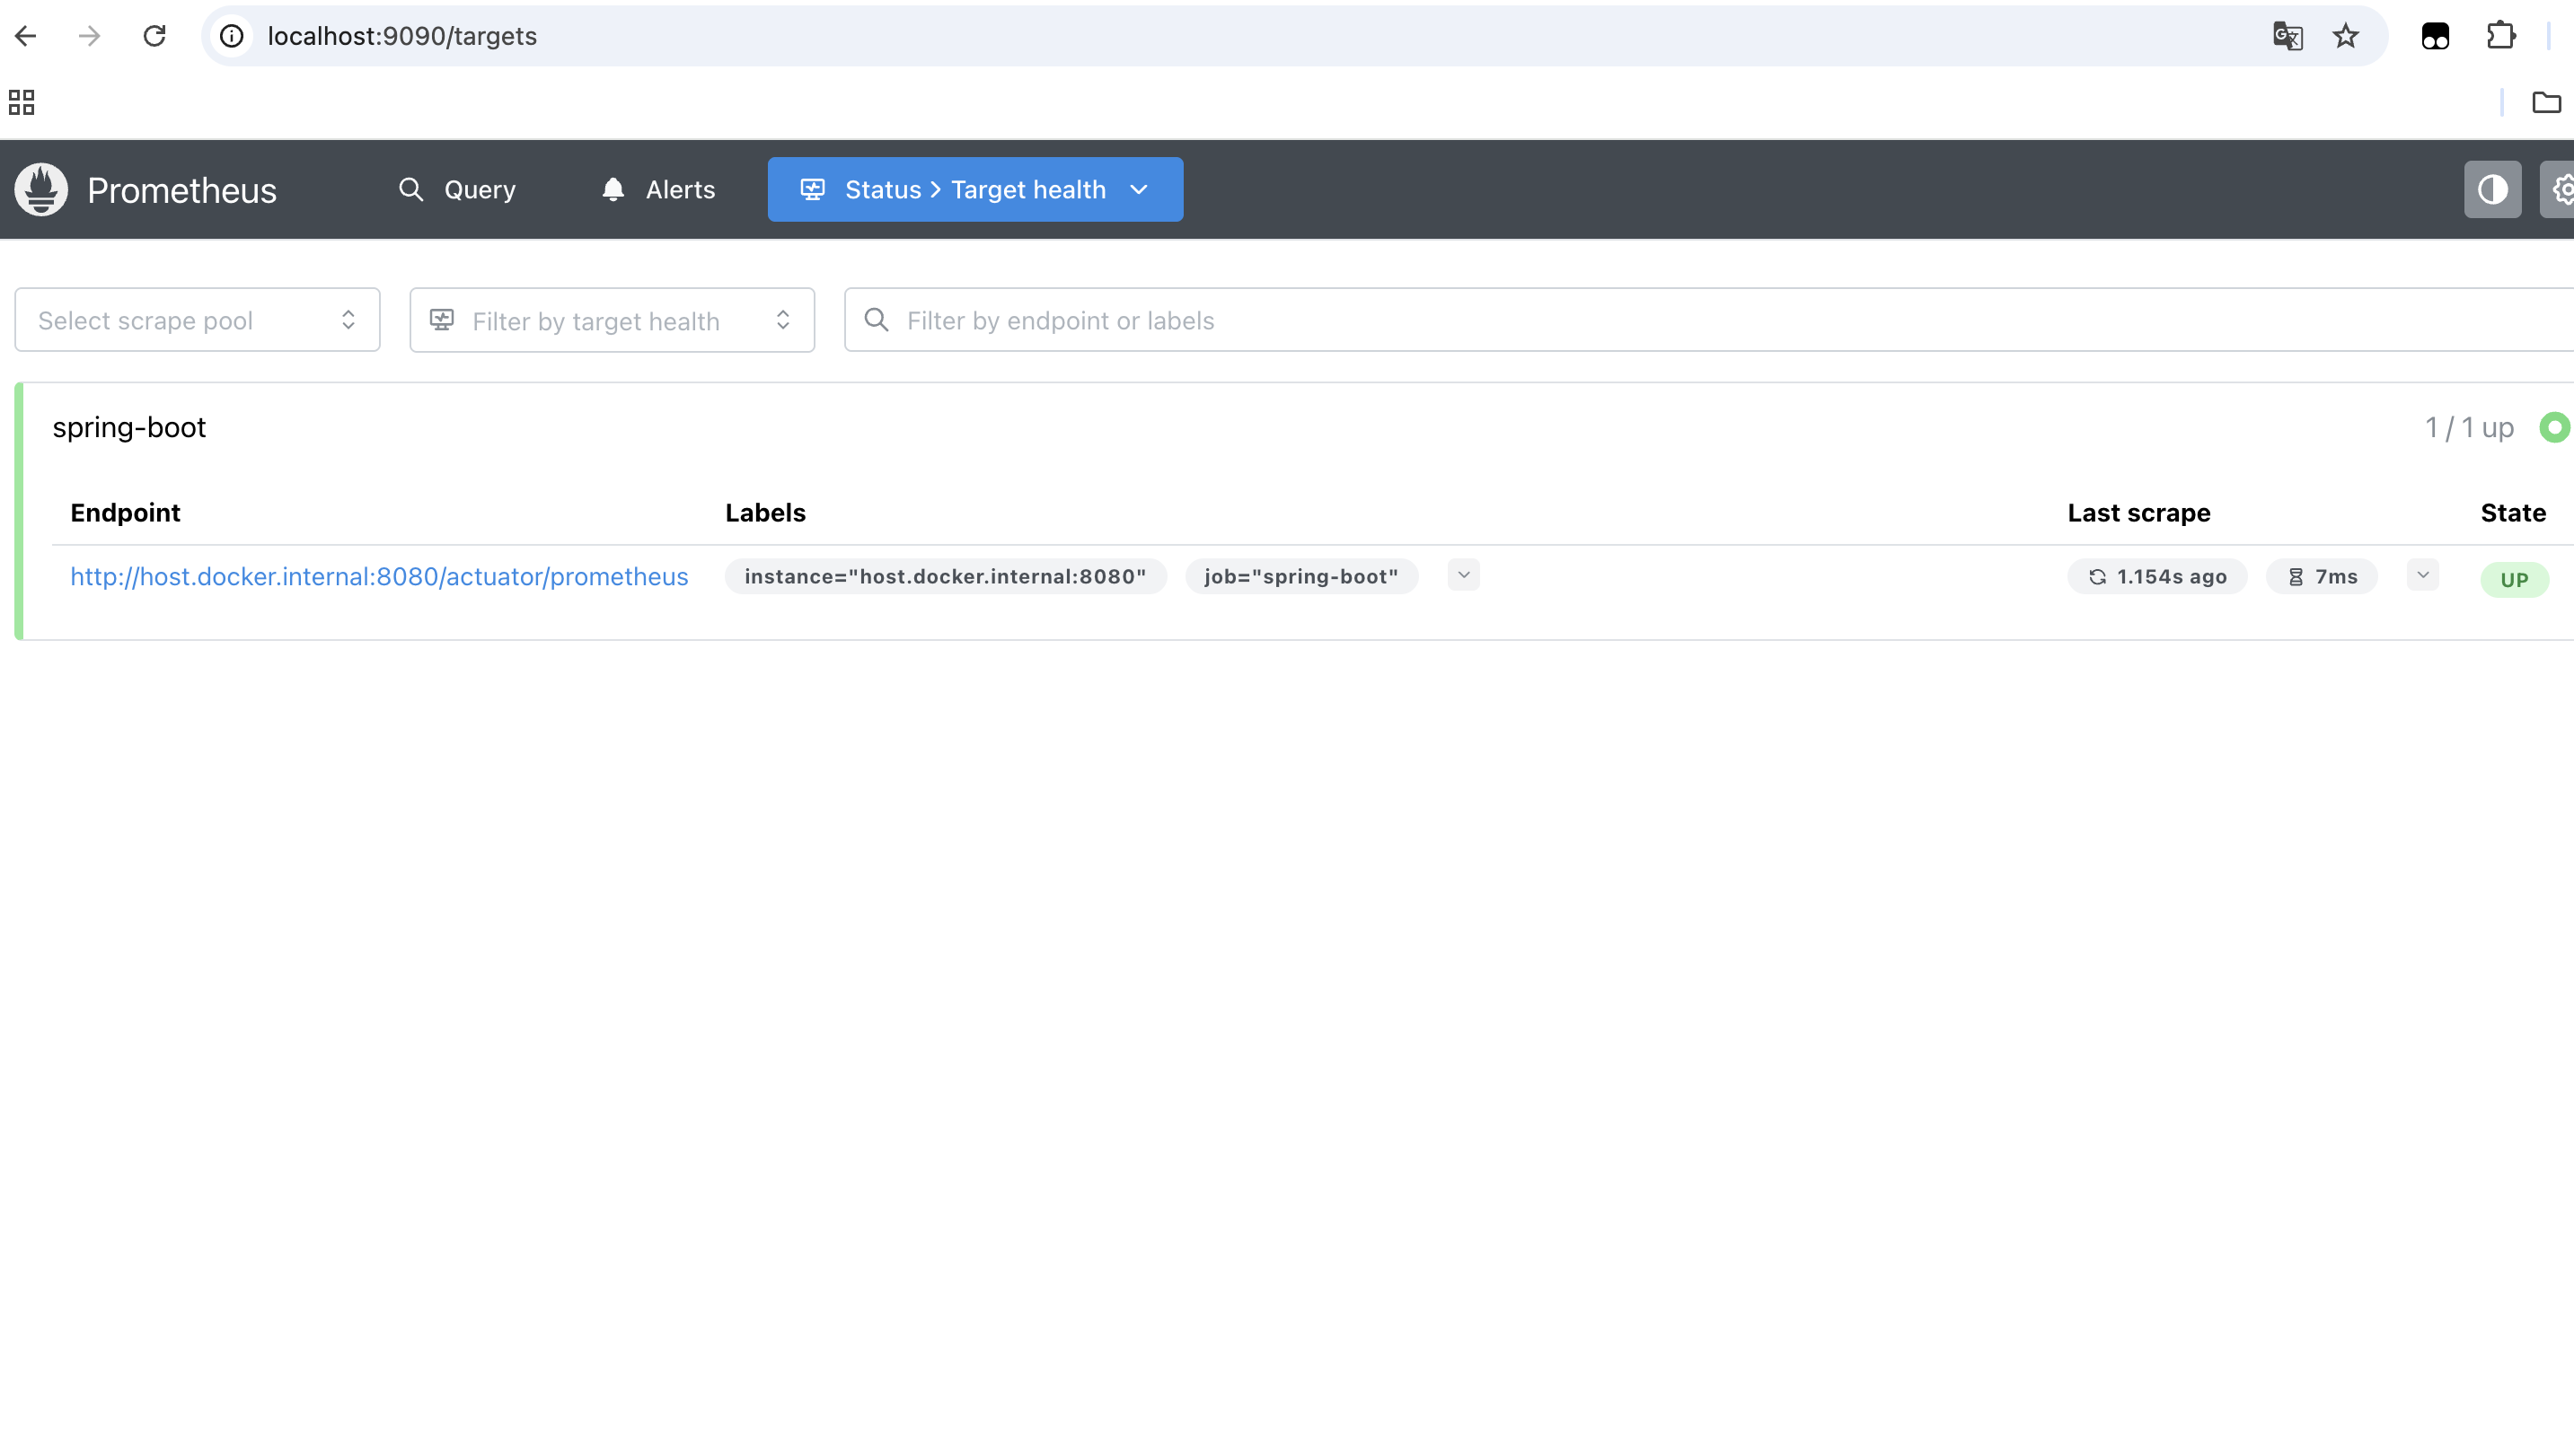
Task: Open the apps grid icon
Action: tap(21, 102)
